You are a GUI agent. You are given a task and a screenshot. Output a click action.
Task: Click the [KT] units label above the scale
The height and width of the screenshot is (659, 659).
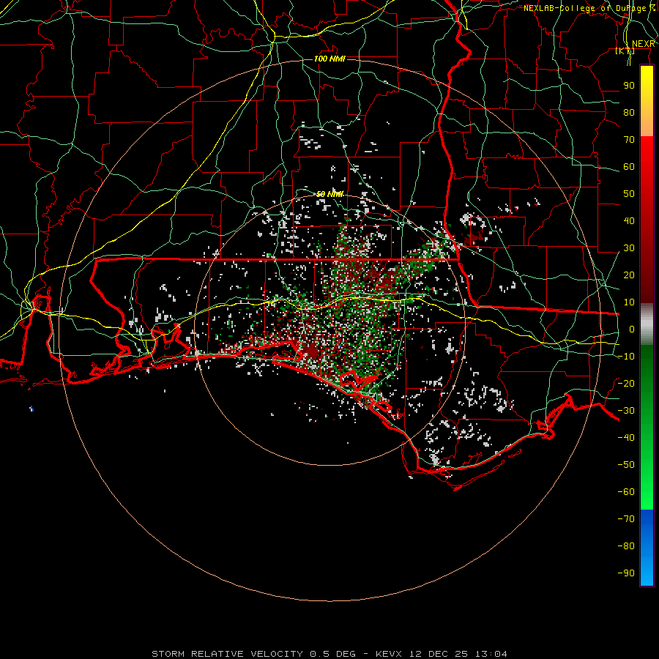[625, 51]
